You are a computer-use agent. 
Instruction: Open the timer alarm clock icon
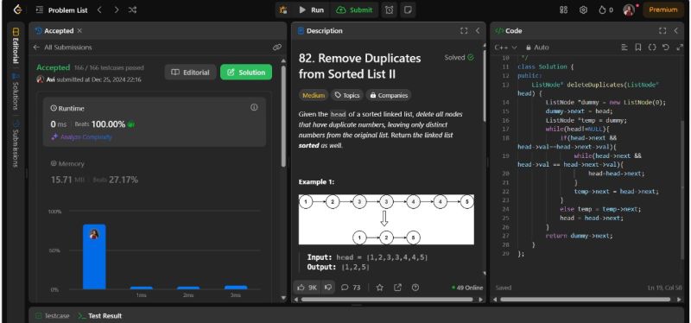[x=390, y=9]
